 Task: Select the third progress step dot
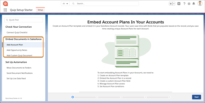coord(121,97)
